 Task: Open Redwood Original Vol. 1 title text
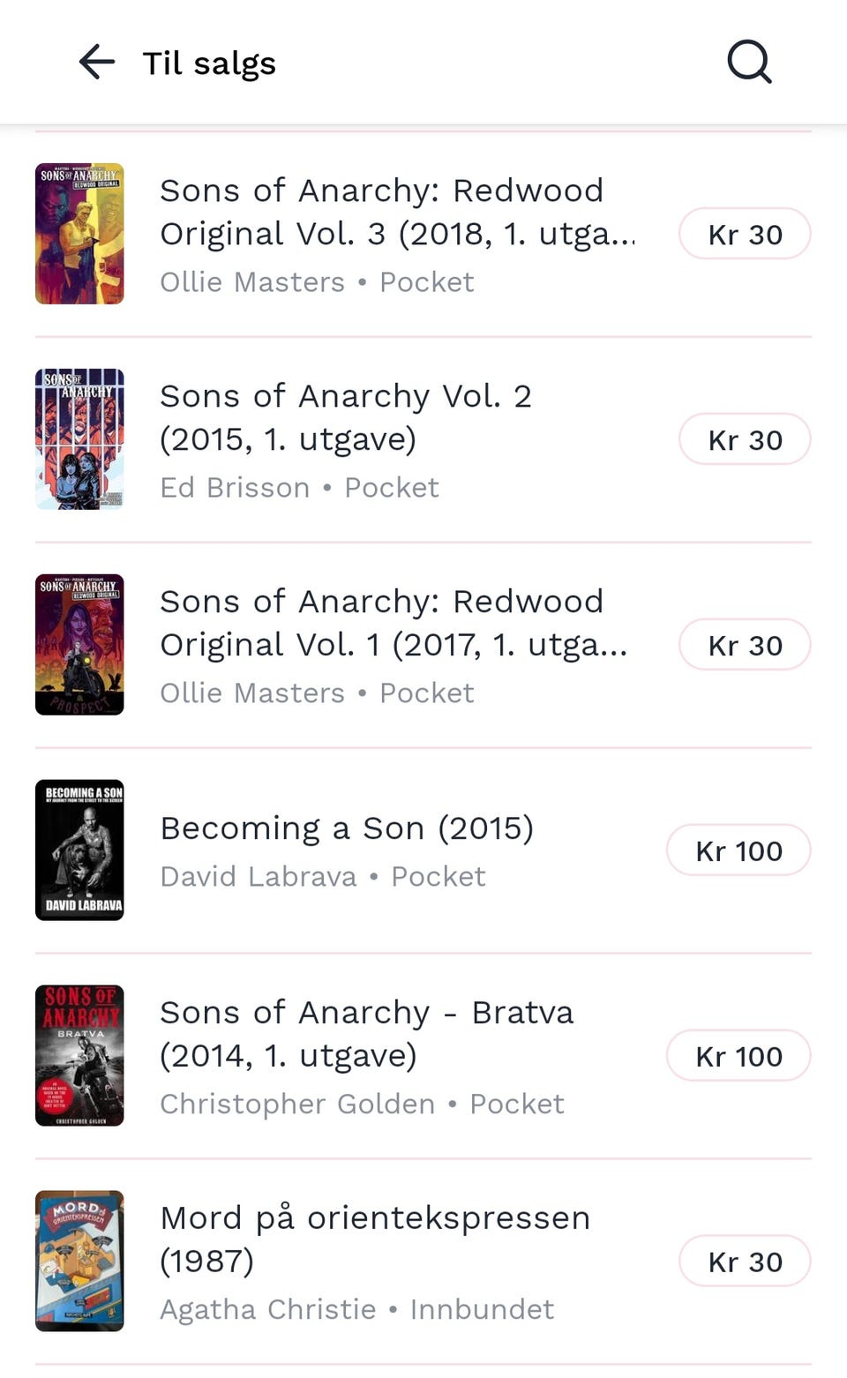click(x=393, y=623)
